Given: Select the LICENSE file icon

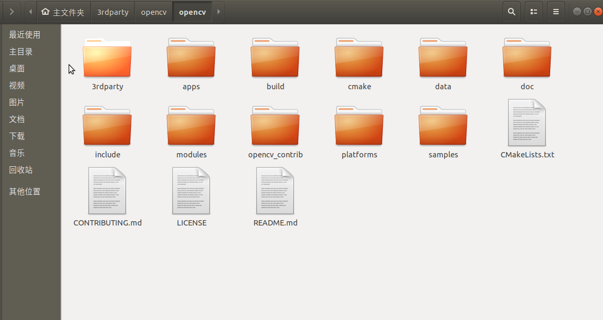Looking at the screenshot, I should [191, 191].
